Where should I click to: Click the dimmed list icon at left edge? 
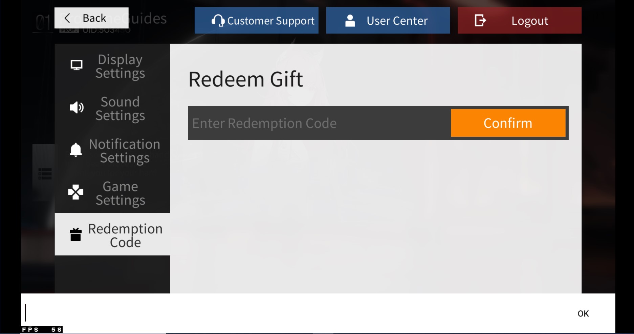tap(45, 174)
